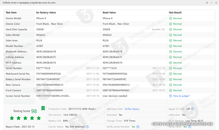Viewport: 219px width, 130px height.
Task: Click the ex-factory A1901 model number
Action: (x=40, y=46)
